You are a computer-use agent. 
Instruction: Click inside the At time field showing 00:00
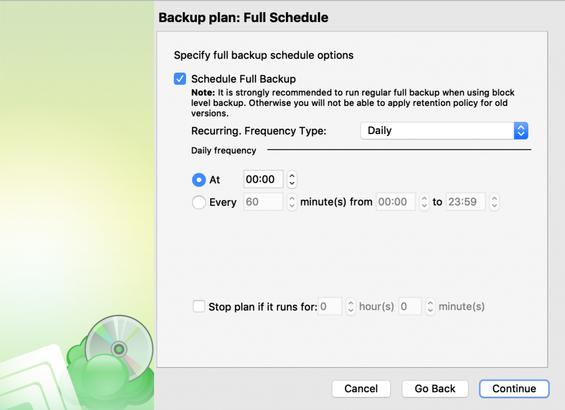point(263,179)
